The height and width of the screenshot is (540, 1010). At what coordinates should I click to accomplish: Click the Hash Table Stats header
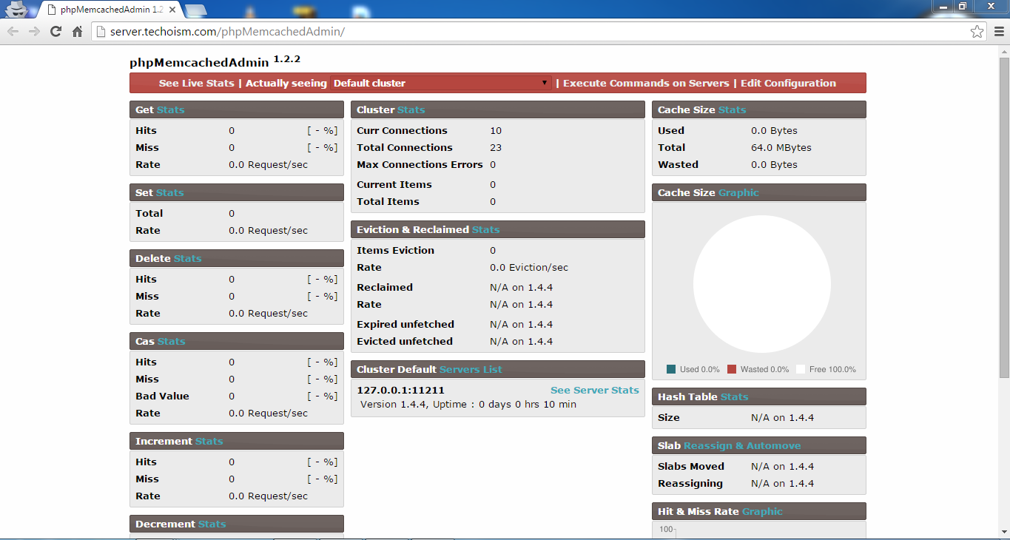tap(759, 396)
